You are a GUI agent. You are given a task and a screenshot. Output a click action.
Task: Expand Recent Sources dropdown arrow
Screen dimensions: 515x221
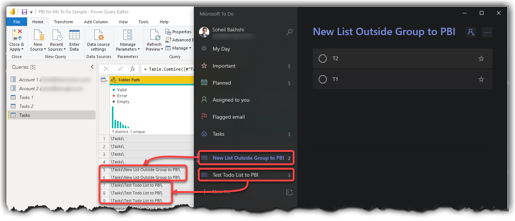pyautogui.click(x=64, y=50)
